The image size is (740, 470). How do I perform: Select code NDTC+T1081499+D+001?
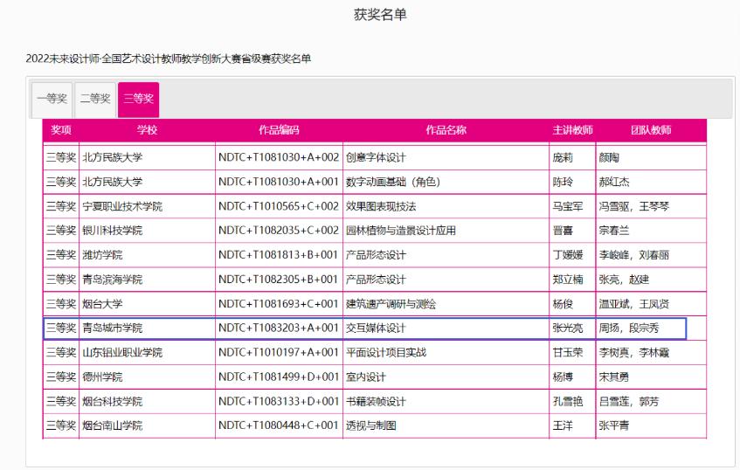pyautogui.click(x=279, y=377)
